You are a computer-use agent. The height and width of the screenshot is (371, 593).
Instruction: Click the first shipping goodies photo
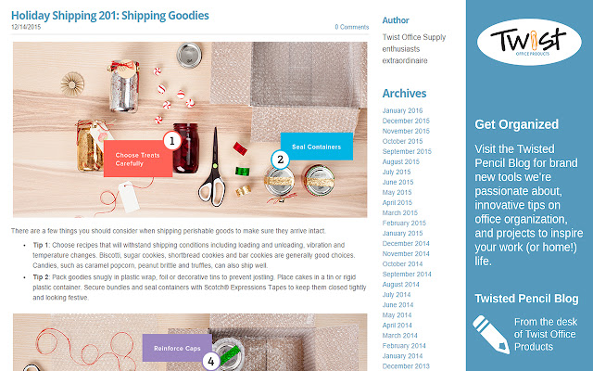(x=190, y=130)
